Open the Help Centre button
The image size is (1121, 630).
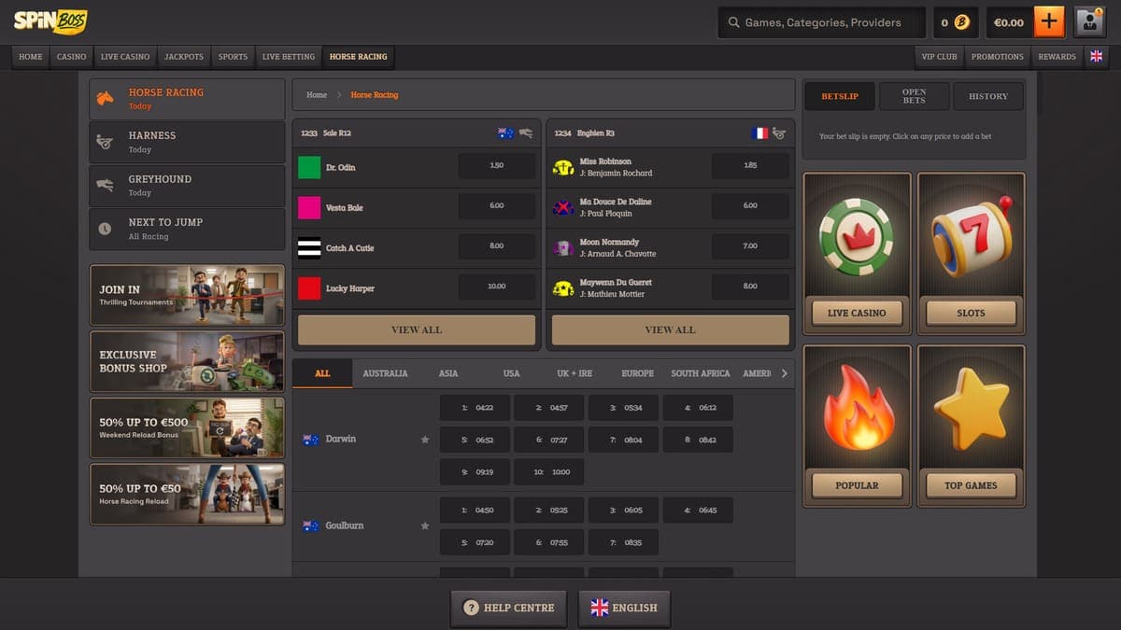509,608
